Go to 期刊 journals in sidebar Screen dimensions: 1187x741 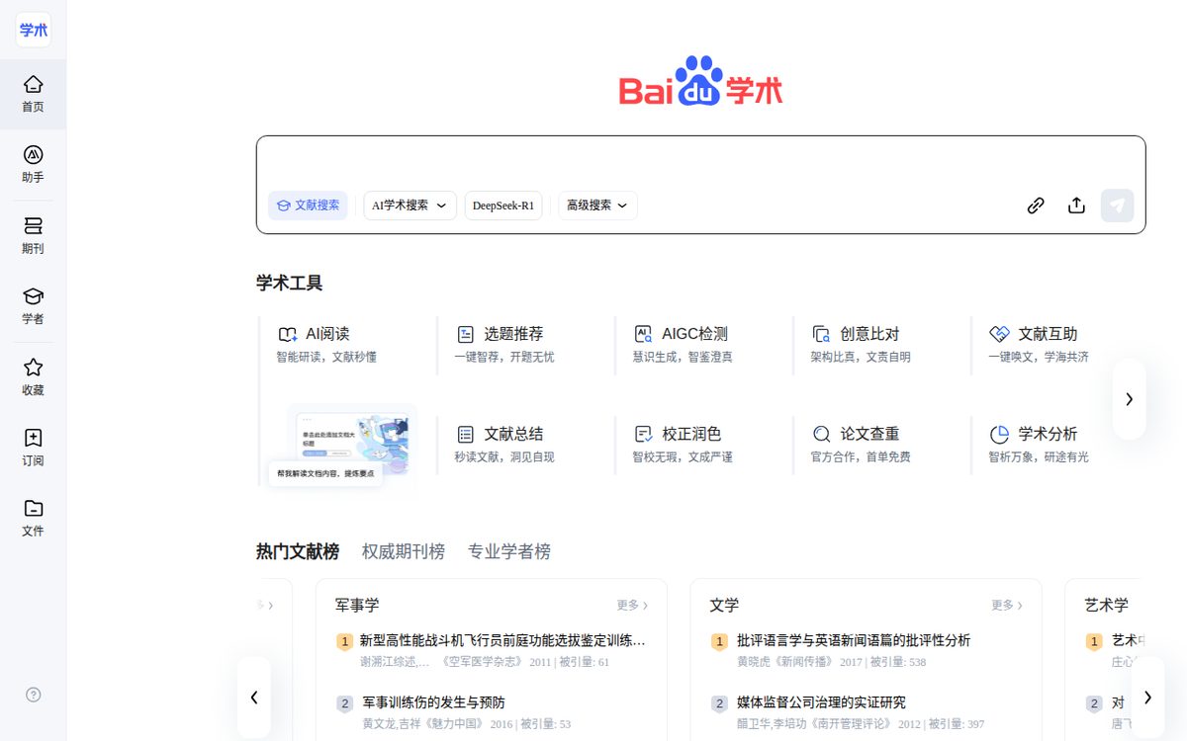click(33, 236)
